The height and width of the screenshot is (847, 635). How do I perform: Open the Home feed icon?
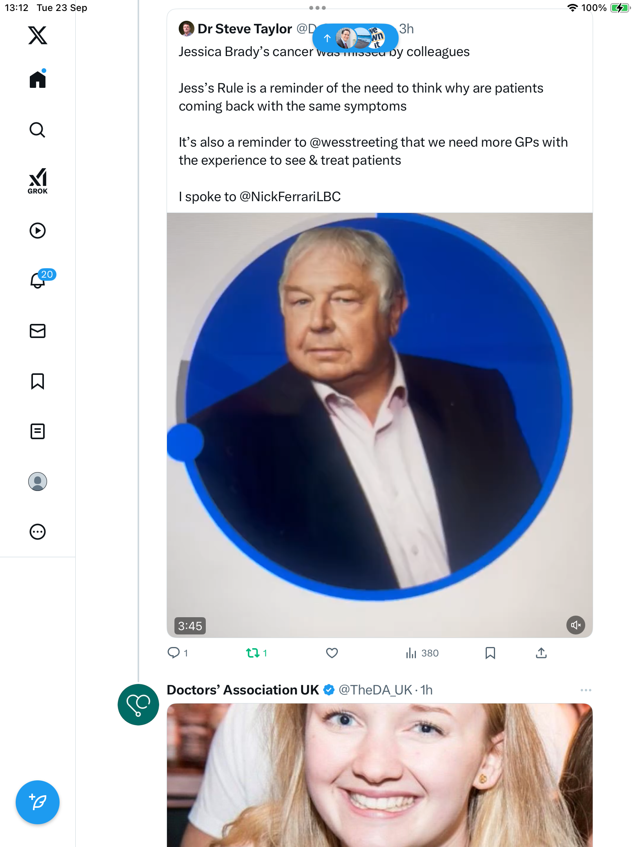pos(38,80)
